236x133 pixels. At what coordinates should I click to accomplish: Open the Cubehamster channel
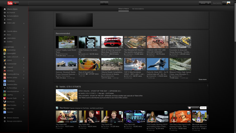pos(12,64)
